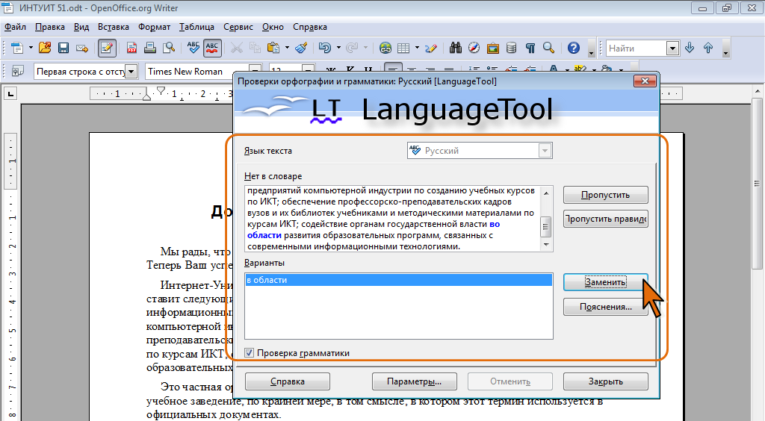The width and height of the screenshot is (765, 421).
Task: Print the document via printer icon
Action: 150,48
